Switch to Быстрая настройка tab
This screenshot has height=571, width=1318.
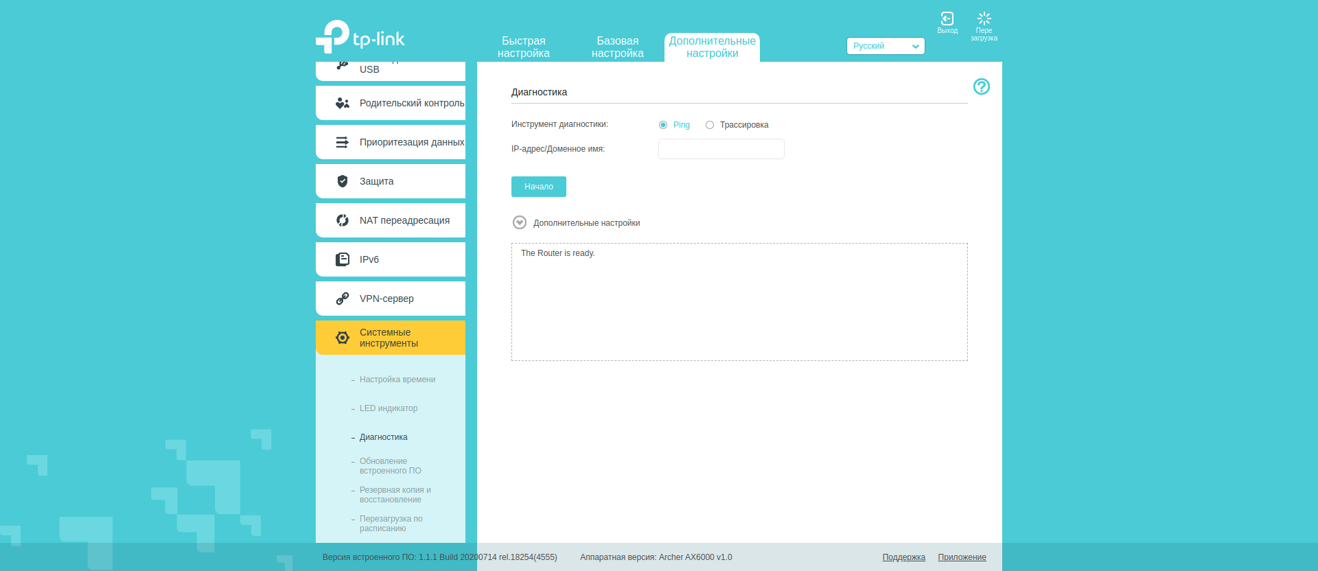tap(523, 47)
